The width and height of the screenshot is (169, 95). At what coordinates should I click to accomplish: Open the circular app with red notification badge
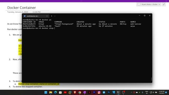tap(123, 92)
